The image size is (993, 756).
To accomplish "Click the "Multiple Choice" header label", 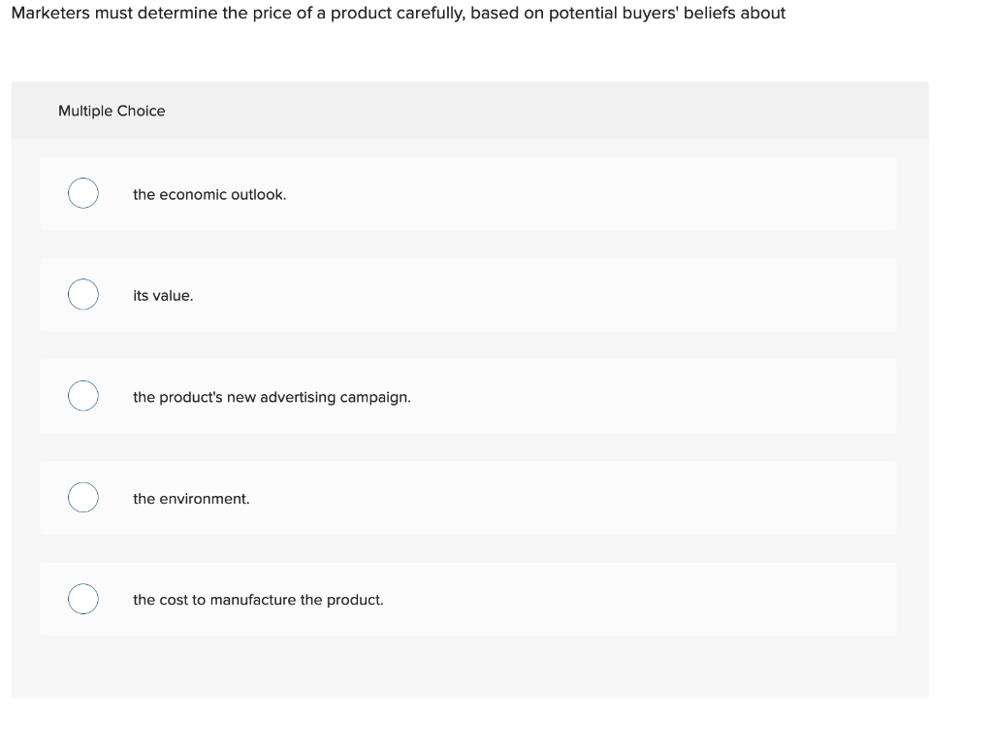I will pyautogui.click(x=112, y=111).
